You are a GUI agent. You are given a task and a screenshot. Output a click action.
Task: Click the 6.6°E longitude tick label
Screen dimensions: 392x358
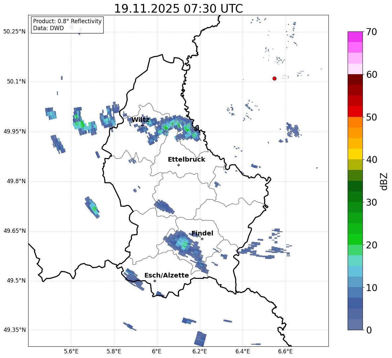click(285, 351)
